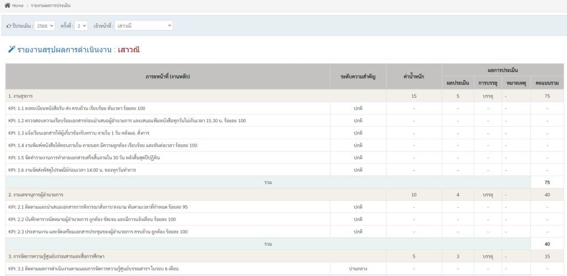Click the red เสาวณี name in title
567x276 pixels.
pyautogui.click(x=128, y=50)
